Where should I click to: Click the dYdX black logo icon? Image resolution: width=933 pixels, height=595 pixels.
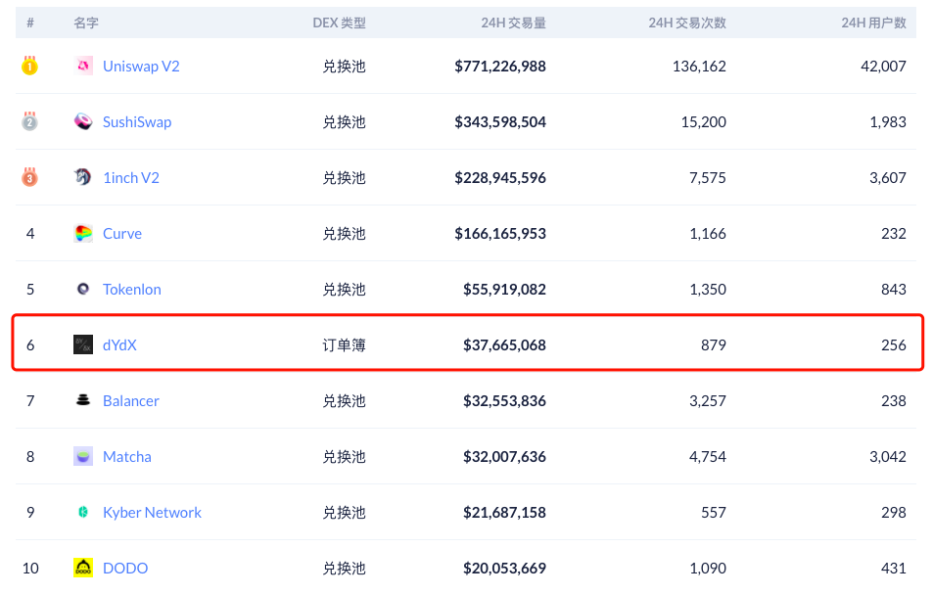point(83,344)
